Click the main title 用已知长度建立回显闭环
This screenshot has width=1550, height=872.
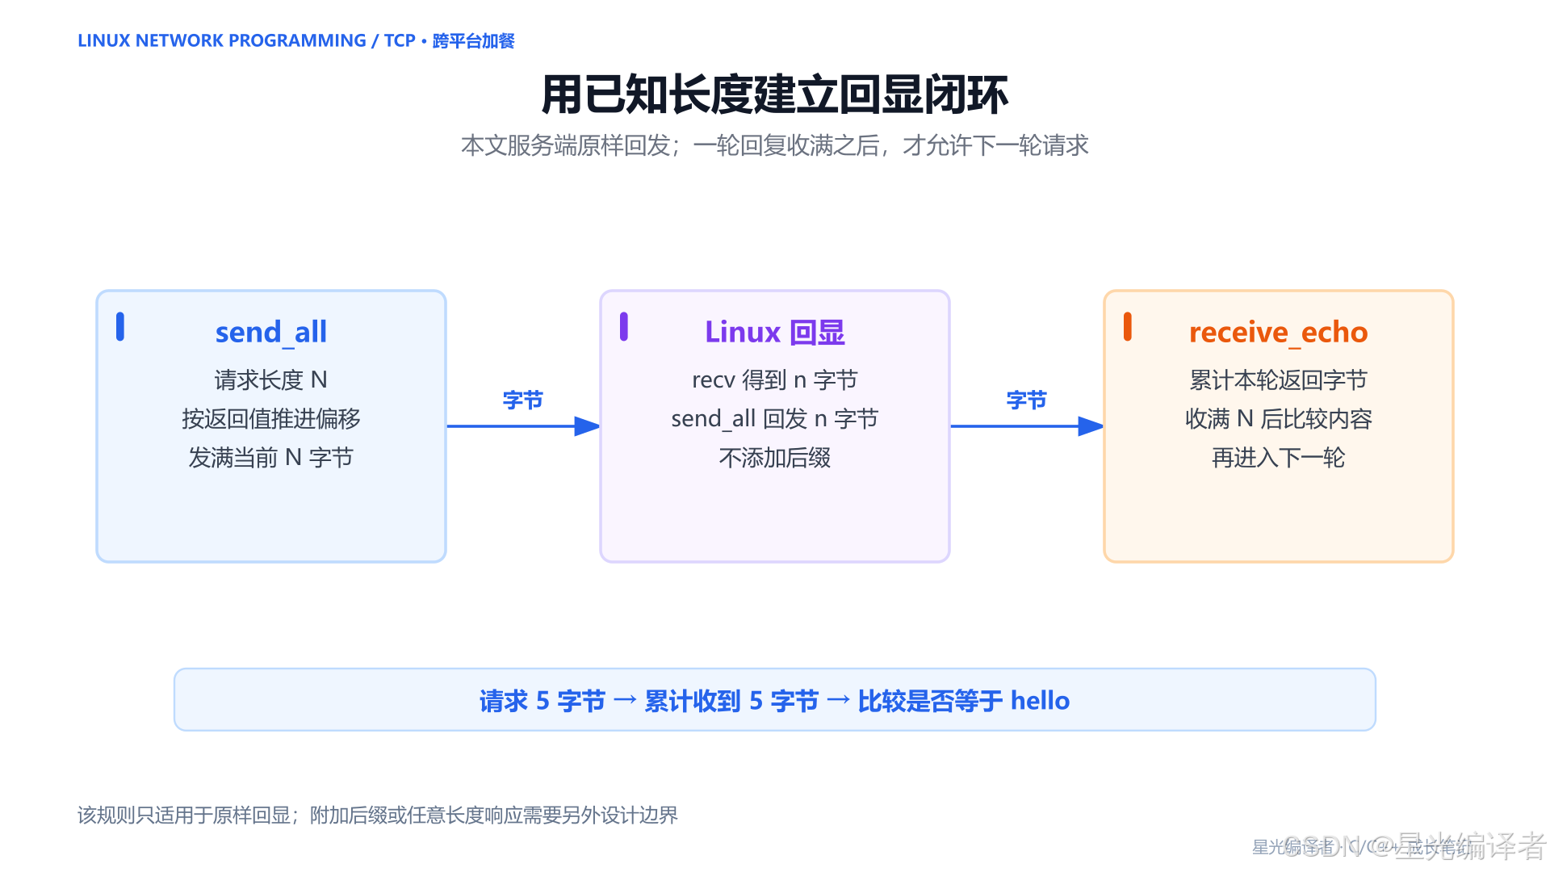click(x=774, y=94)
